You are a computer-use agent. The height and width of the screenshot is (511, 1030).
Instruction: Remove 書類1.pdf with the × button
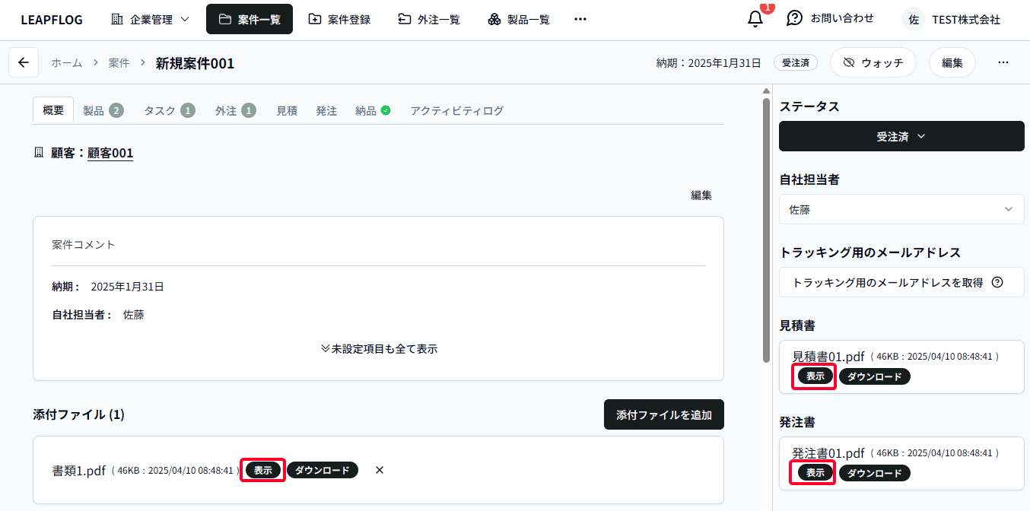379,470
